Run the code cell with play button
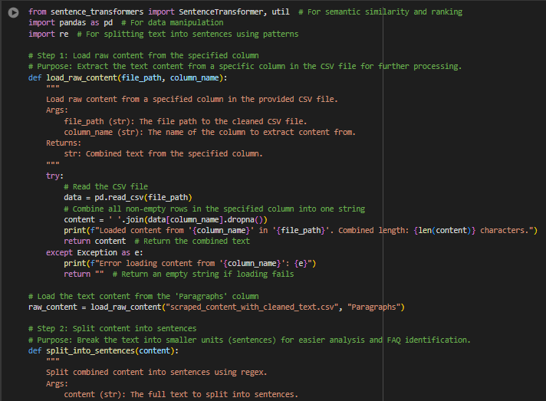This screenshot has width=546, height=401. point(13,12)
